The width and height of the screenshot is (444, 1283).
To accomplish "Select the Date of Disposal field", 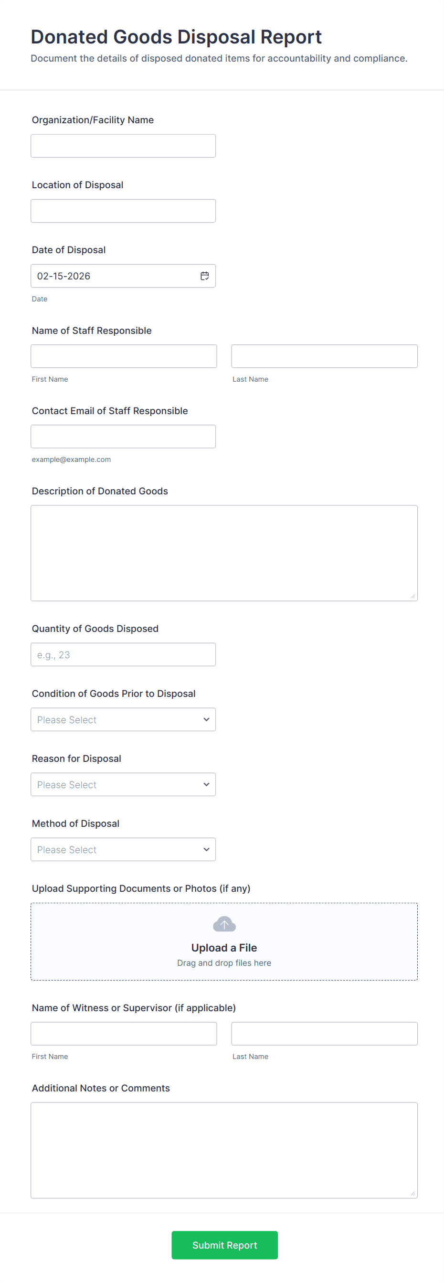I will click(115, 276).
